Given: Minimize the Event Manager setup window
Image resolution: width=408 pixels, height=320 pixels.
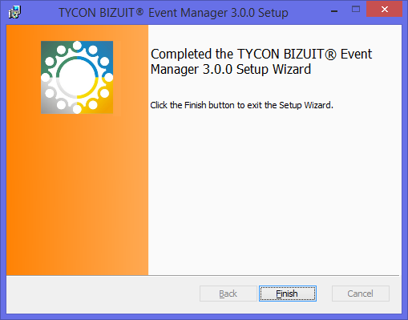Looking at the screenshot, I should point(334,10).
